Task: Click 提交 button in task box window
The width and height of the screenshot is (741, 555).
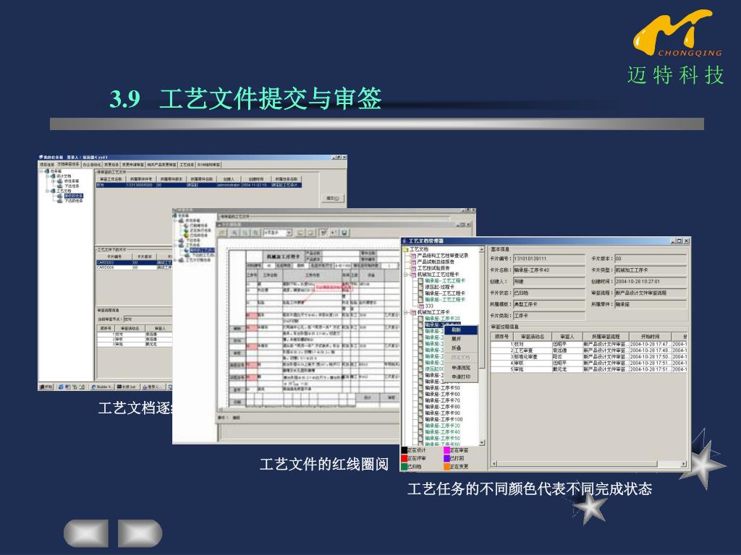Action: [x=332, y=198]
